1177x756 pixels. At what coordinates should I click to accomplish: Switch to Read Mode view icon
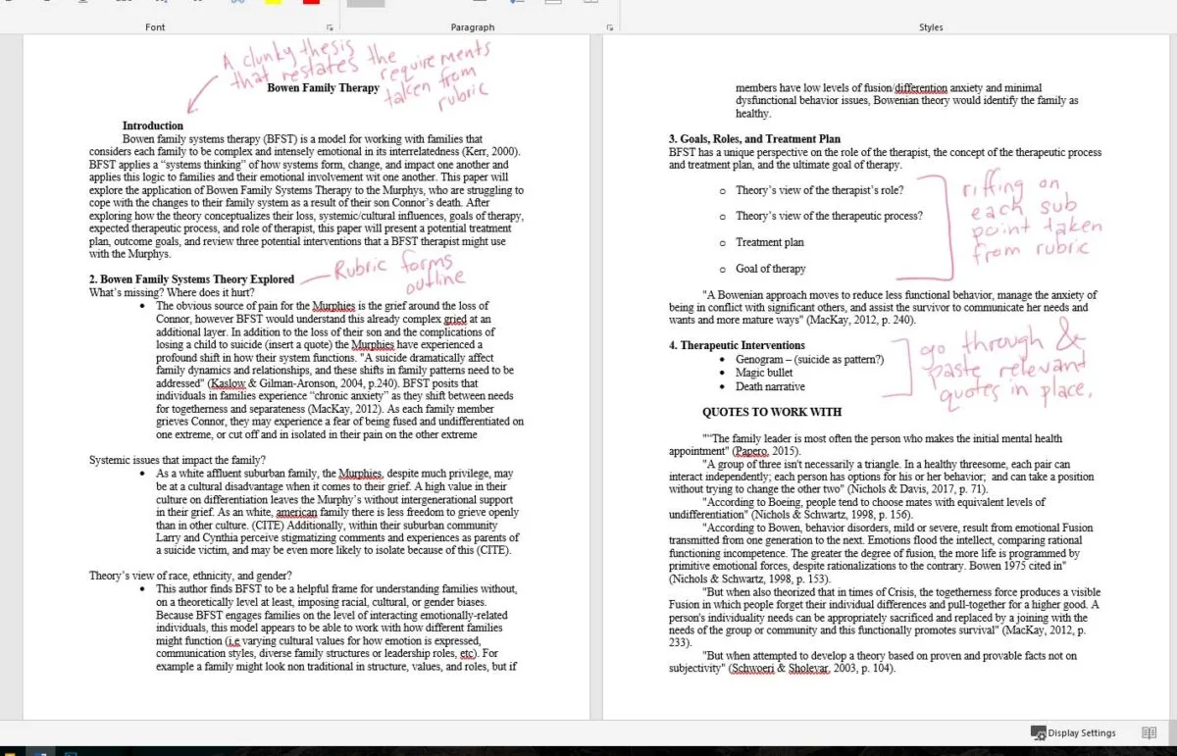(1150, 732)
